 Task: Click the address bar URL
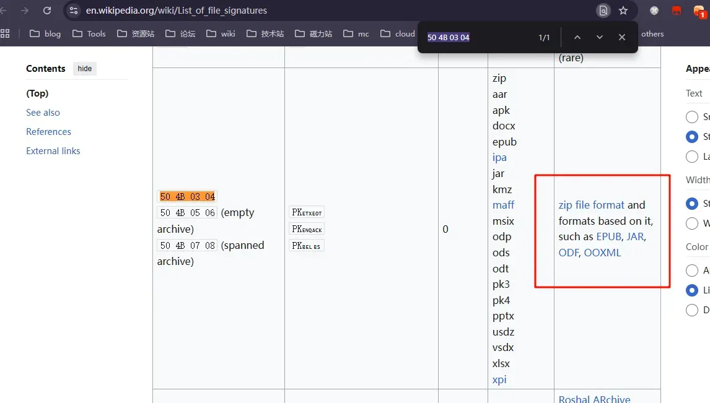[177, 11]
